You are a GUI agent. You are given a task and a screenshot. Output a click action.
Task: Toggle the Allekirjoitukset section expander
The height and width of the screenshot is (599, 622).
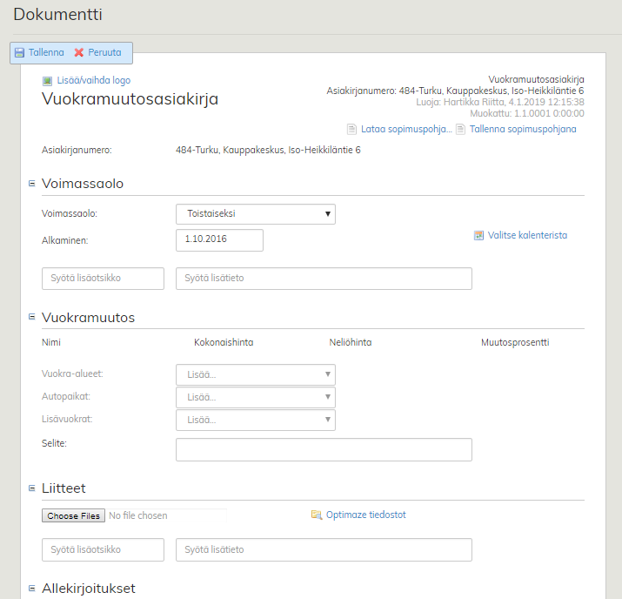point(32,589)
